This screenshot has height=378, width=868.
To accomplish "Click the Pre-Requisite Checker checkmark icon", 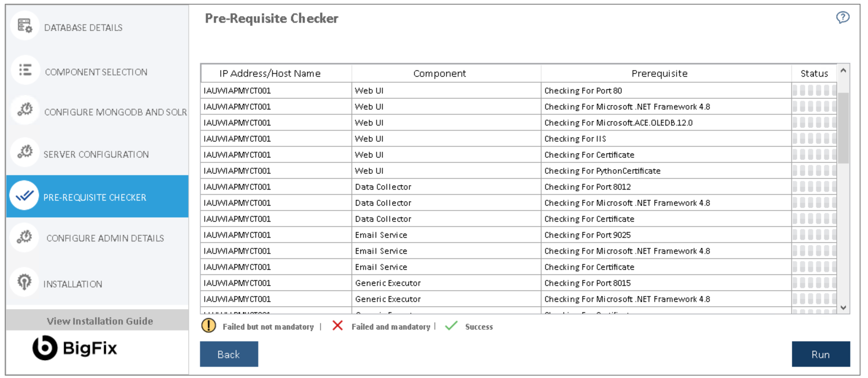I will [x=24, y=196].
